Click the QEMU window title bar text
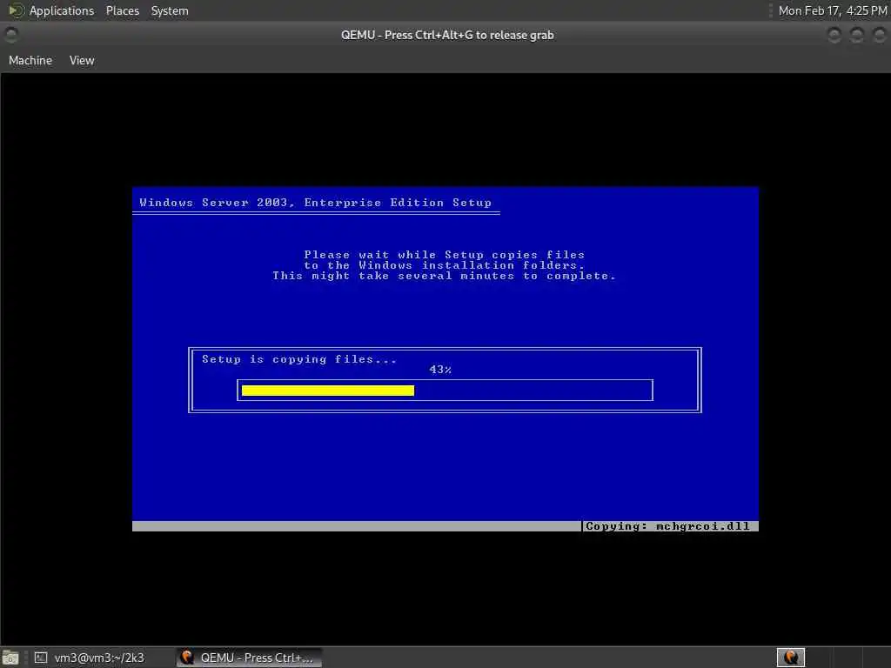The height and width of the screenshot is (668, 891). point(447,35)
